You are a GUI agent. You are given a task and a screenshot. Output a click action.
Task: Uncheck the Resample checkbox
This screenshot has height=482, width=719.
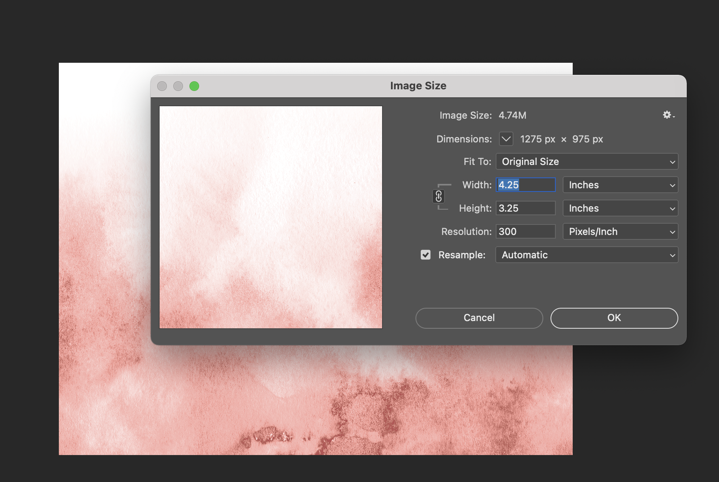coord(426,254)
